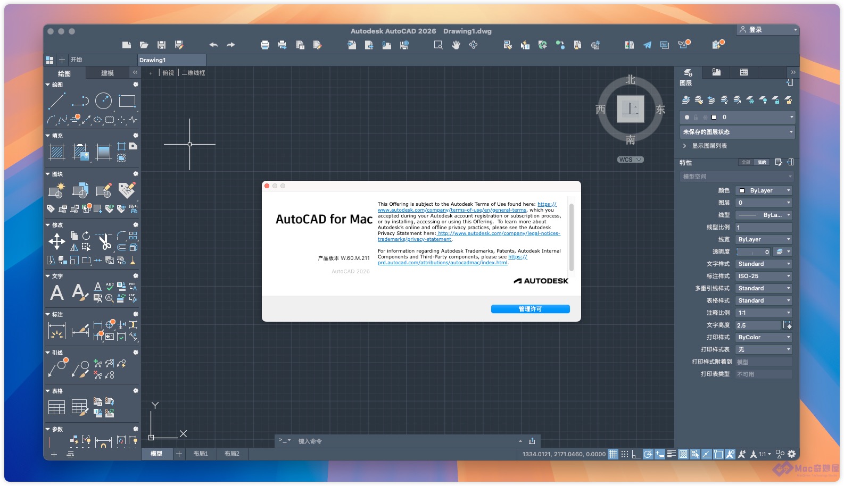This screenshot has height=486, width=844.
Task: Select the 模型 tab
Action: [156, 454]
